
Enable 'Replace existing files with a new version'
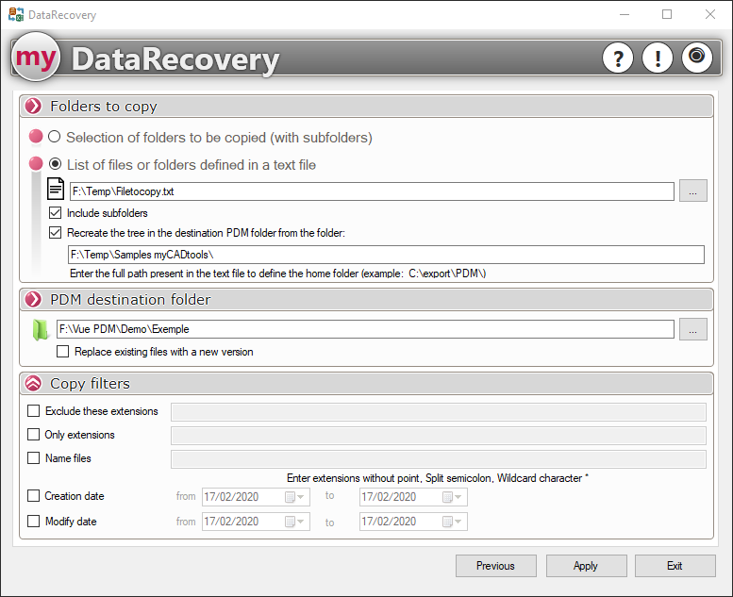click(x=63, y=352)
